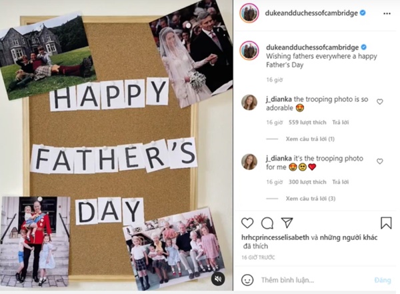Open j_dianka's avatar on the second comment

tap(249, 161)
